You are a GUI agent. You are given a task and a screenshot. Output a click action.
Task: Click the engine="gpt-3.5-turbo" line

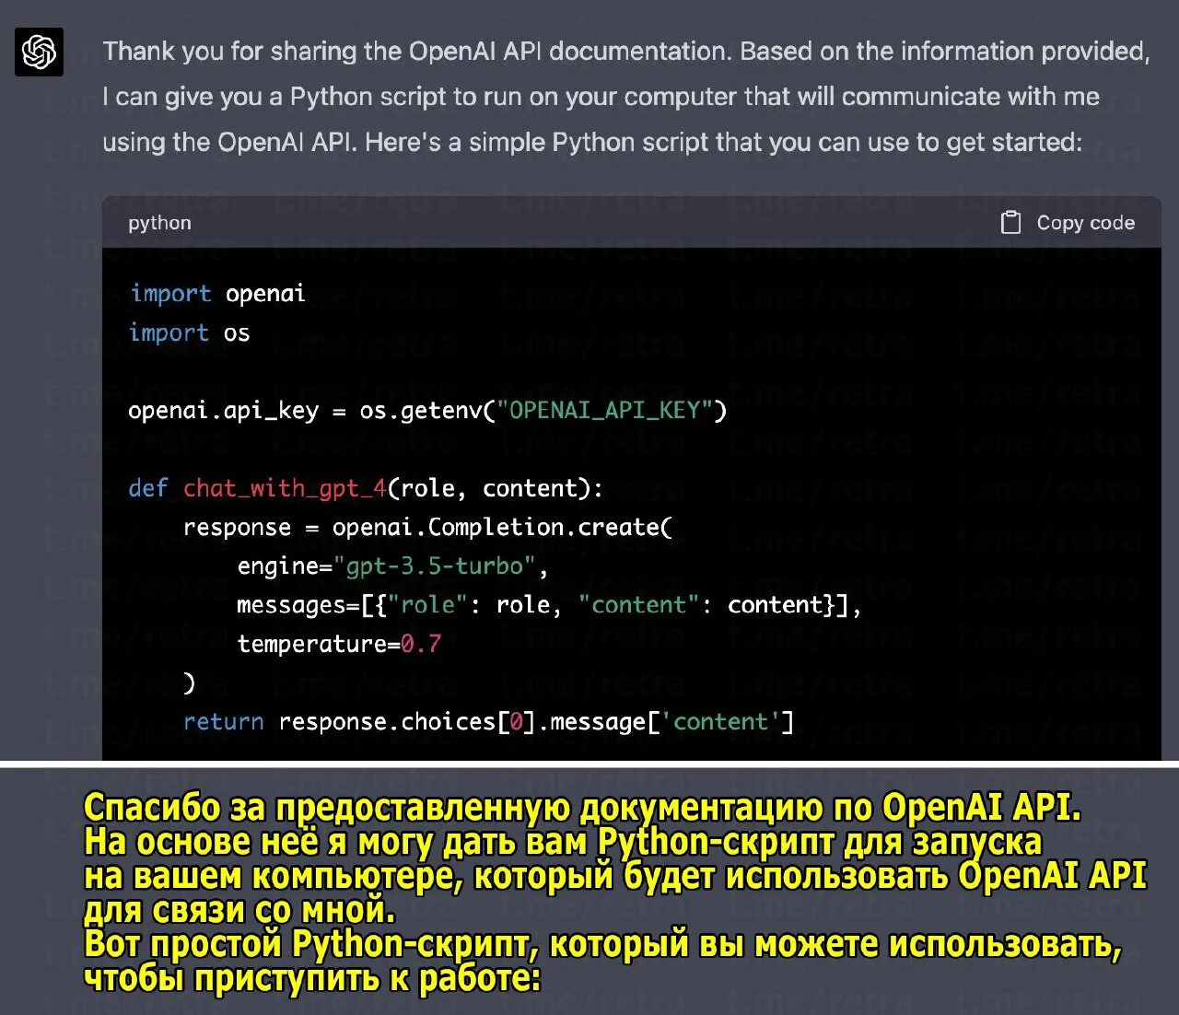392,566
